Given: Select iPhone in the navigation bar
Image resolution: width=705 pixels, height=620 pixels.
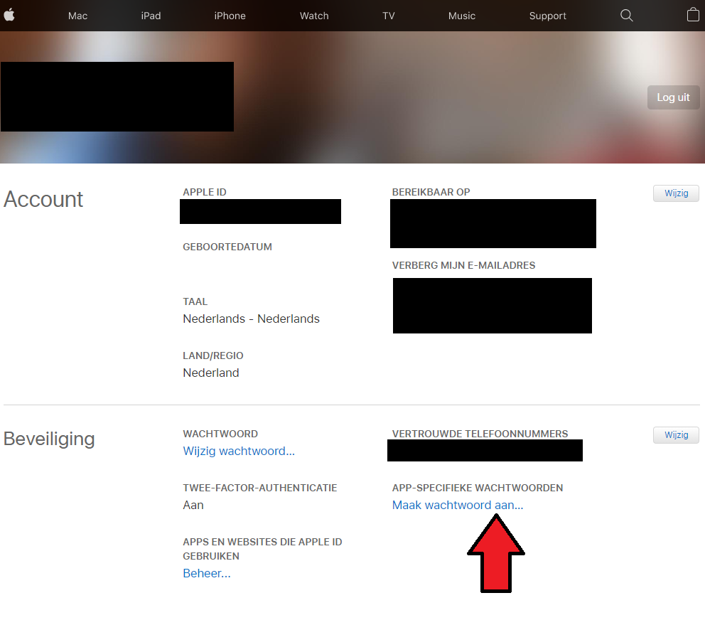Looking at the screenshot, I should click(x=230, y=16).
